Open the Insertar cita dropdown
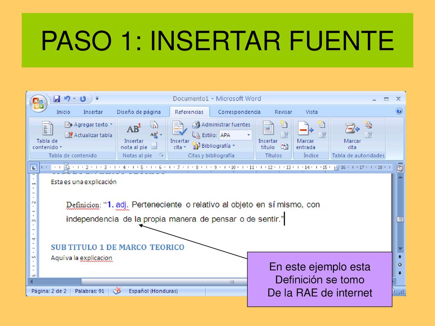This screenshot has width=435, height=326. [x=180, y=135]
